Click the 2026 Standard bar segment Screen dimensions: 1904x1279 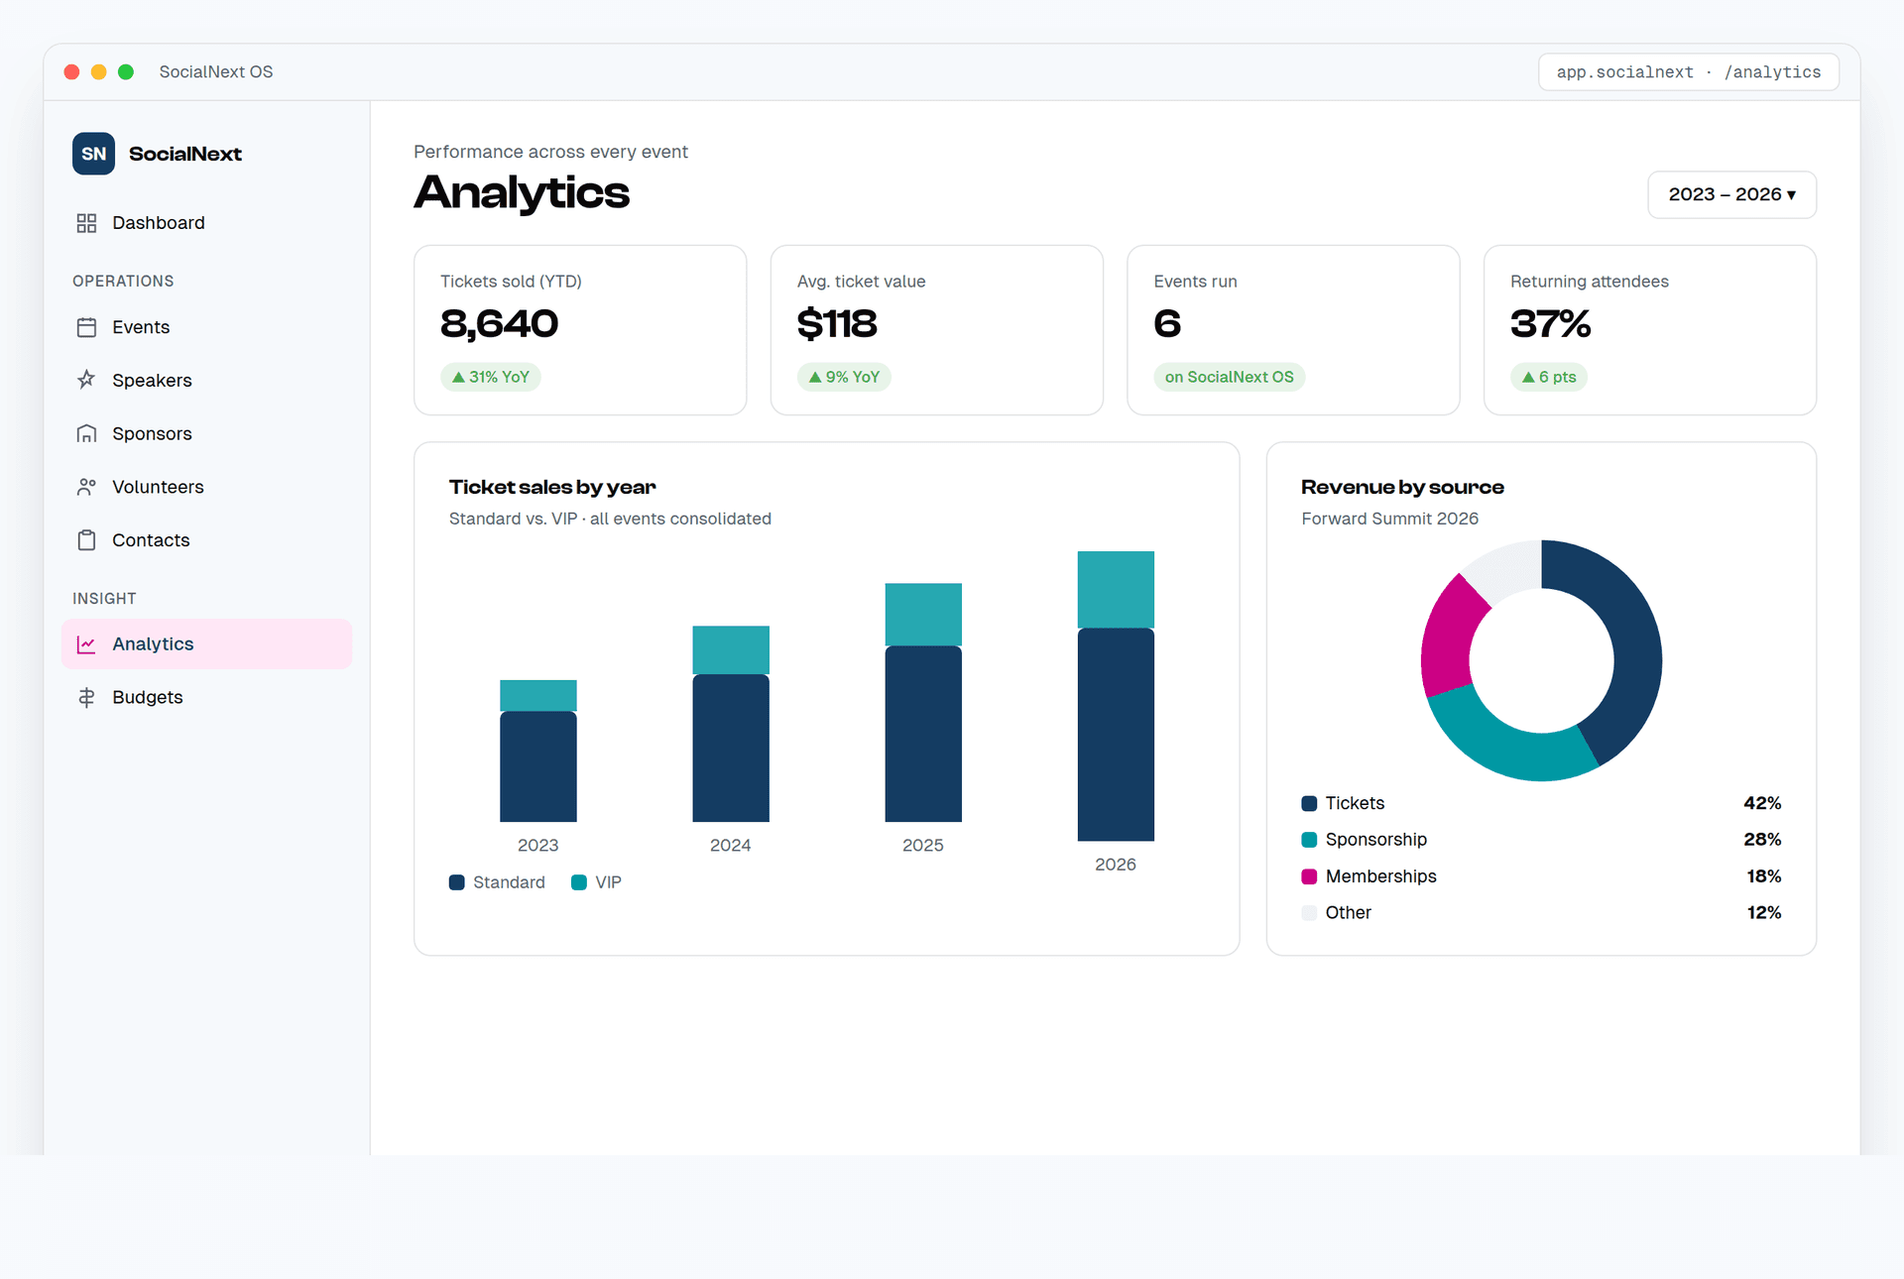coord(1116,735)
